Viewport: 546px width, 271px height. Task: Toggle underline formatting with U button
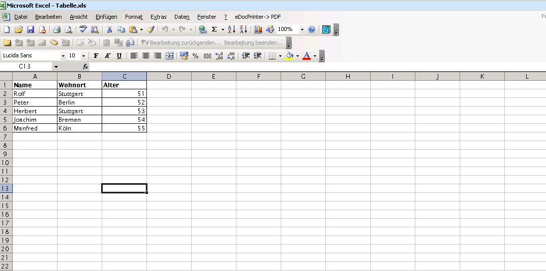pos(119,56)
